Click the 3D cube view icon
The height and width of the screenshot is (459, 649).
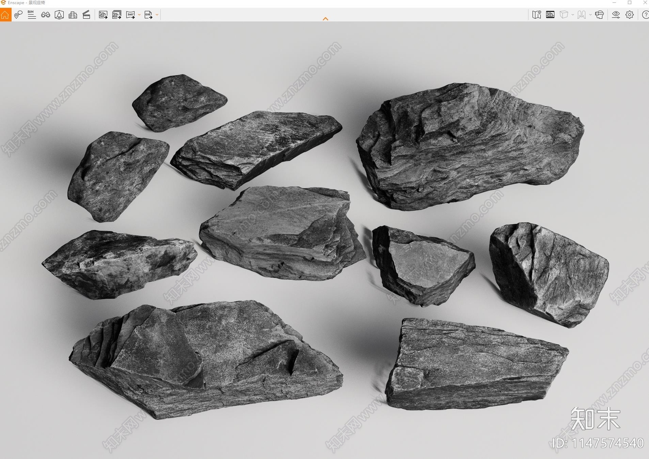564,15
